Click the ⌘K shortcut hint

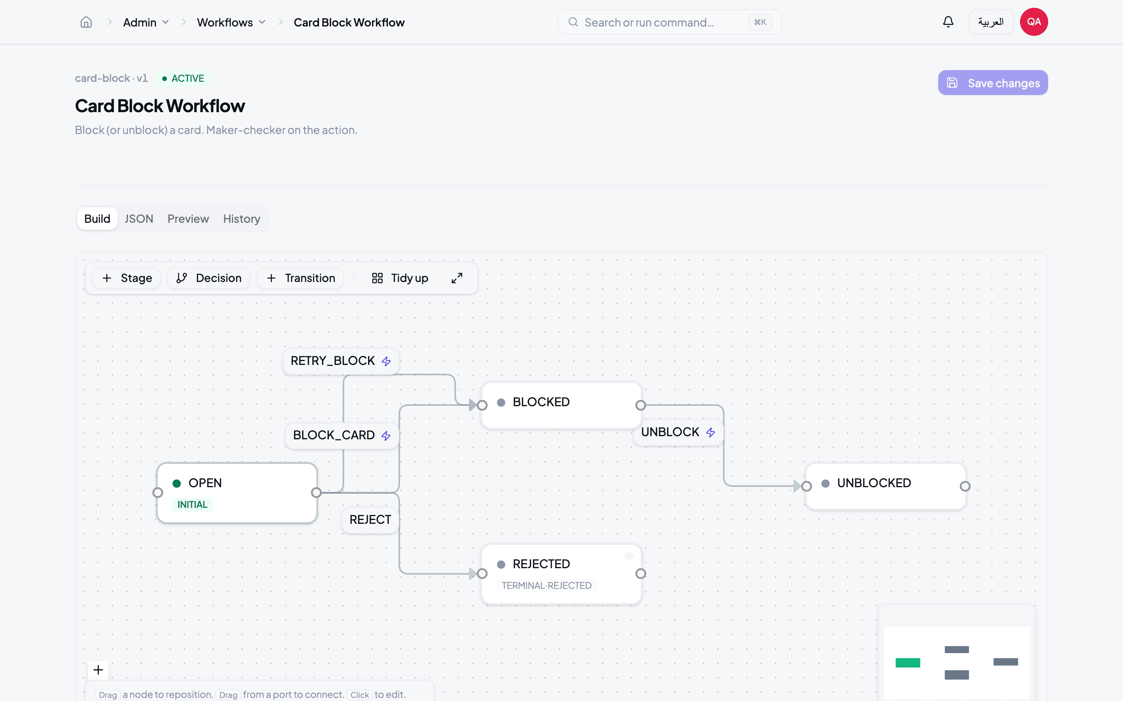[x=760, y=22]
